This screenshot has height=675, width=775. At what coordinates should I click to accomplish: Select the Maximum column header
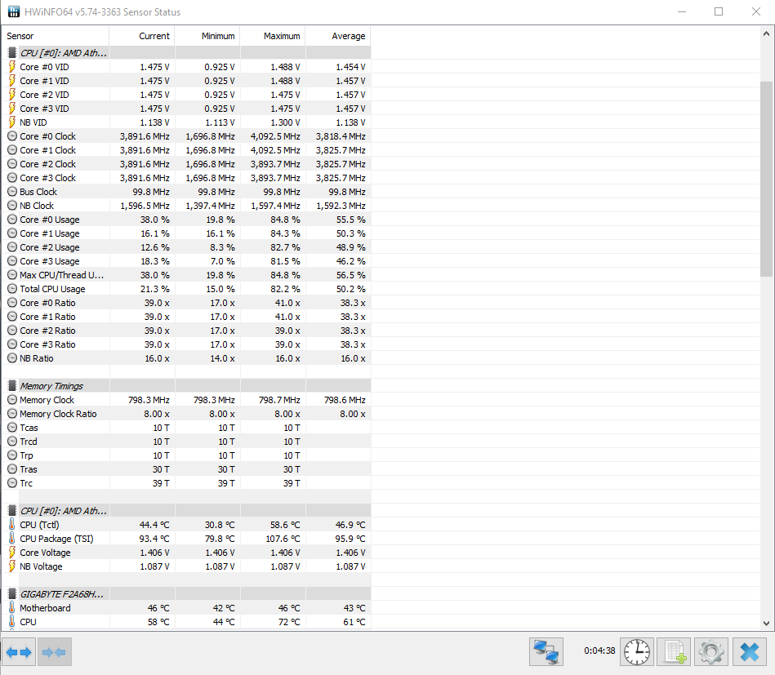tap(273, 36)
